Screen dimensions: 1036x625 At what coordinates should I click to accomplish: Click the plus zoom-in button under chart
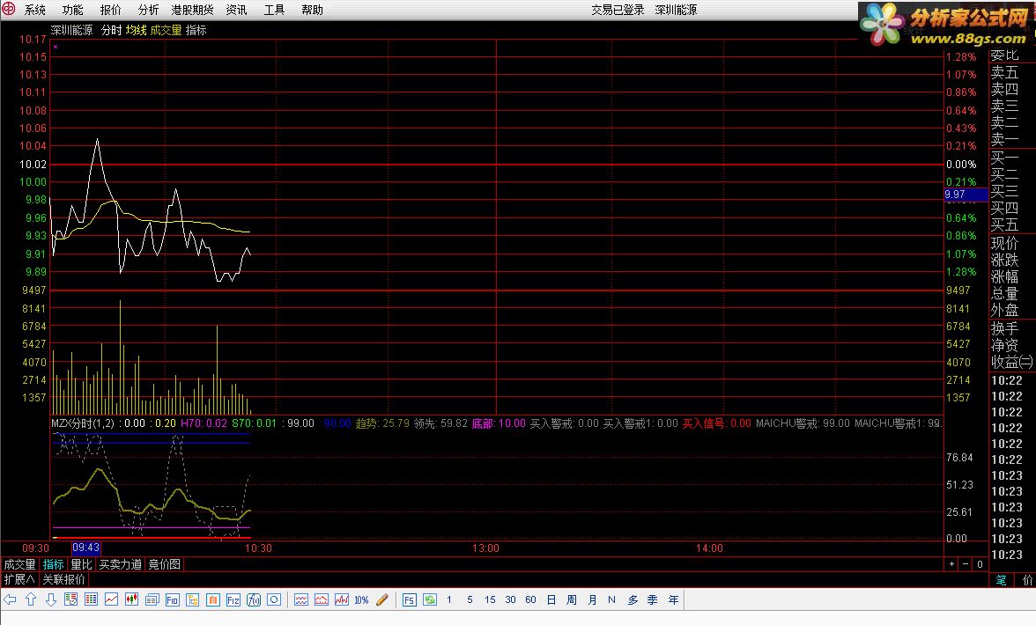951,564
